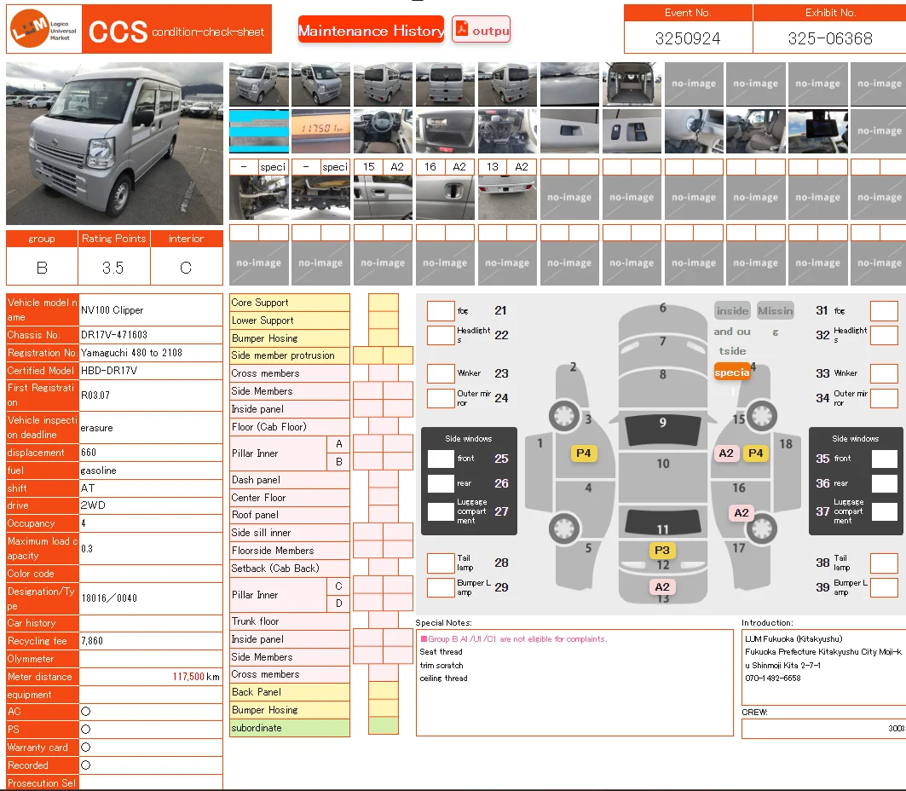Select the orange 'special' diagram tab
Screen dimensions: 906x791
[732, 372]
